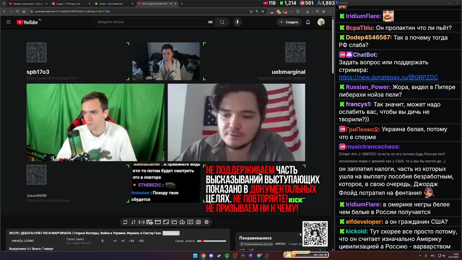Click the image-sparkle icon in player toolbar
The image size is (462, 260).
pos(190,222)
